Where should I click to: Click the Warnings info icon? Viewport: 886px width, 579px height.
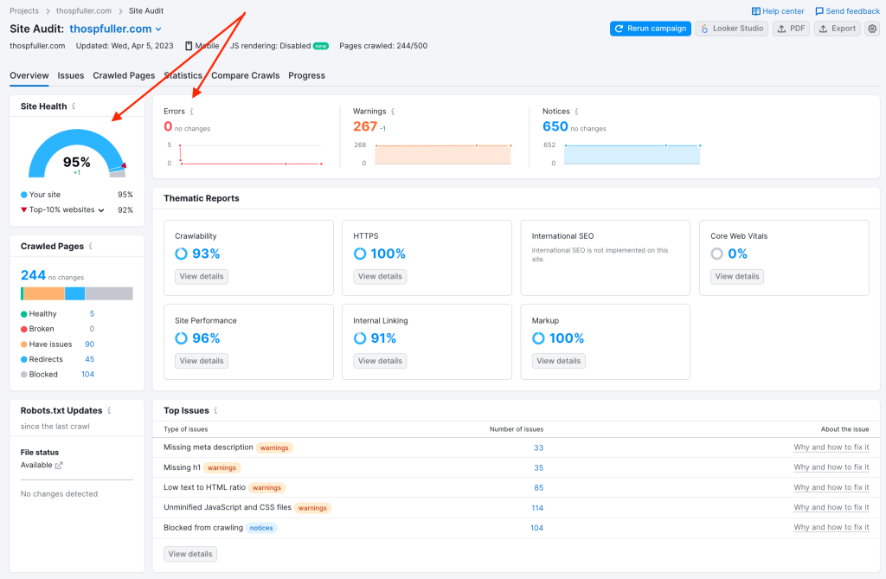click(393, 112)
